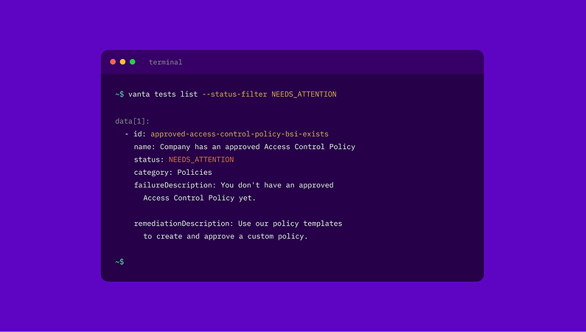Screen dimensions: 586x332
Task: Click "NEEDS_ATTENTION" in the command line
Action: pyautogui.click(x=304, y=94)
